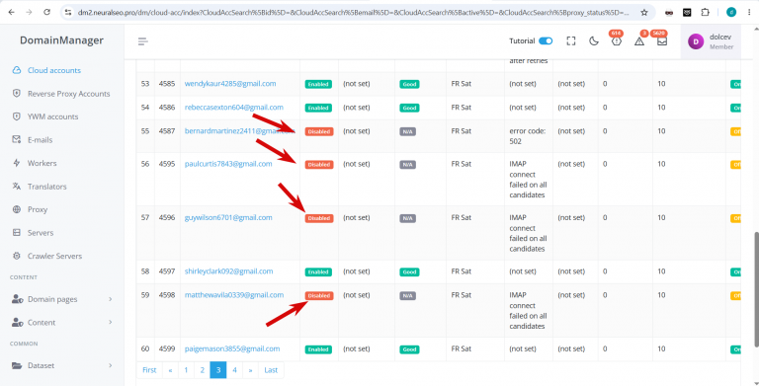
Task: Toggle the Tutorial switch
Action: tap(546, 41)
